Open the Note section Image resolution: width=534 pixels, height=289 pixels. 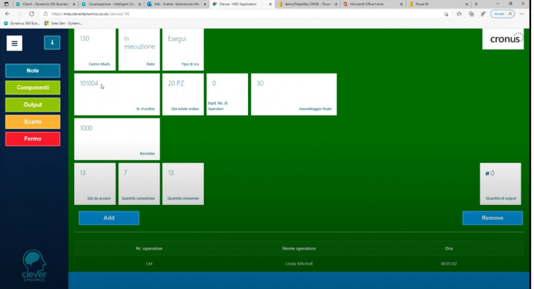(x=33, y=71)
